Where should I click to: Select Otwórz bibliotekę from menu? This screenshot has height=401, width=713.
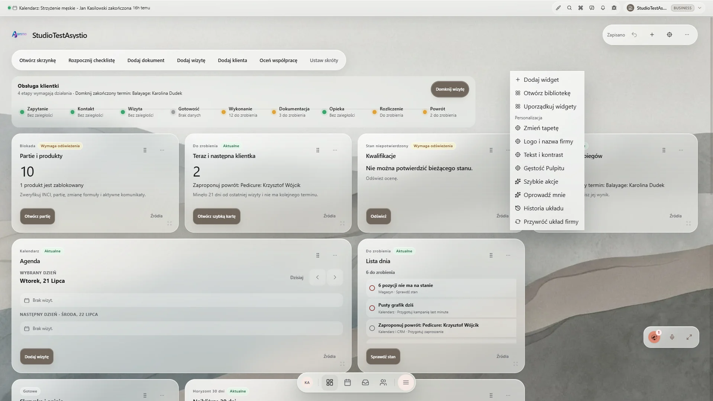[547, 93]
